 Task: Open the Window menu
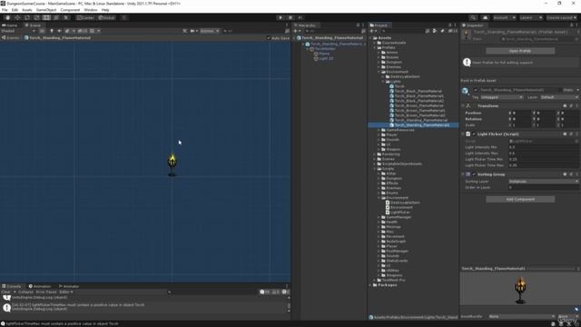(91, 10)
